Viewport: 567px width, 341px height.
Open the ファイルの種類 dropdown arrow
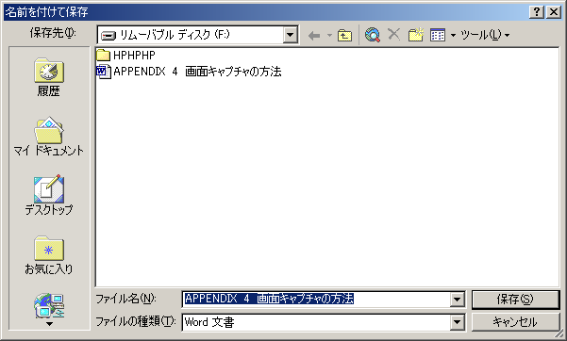[x=457, y=322]
